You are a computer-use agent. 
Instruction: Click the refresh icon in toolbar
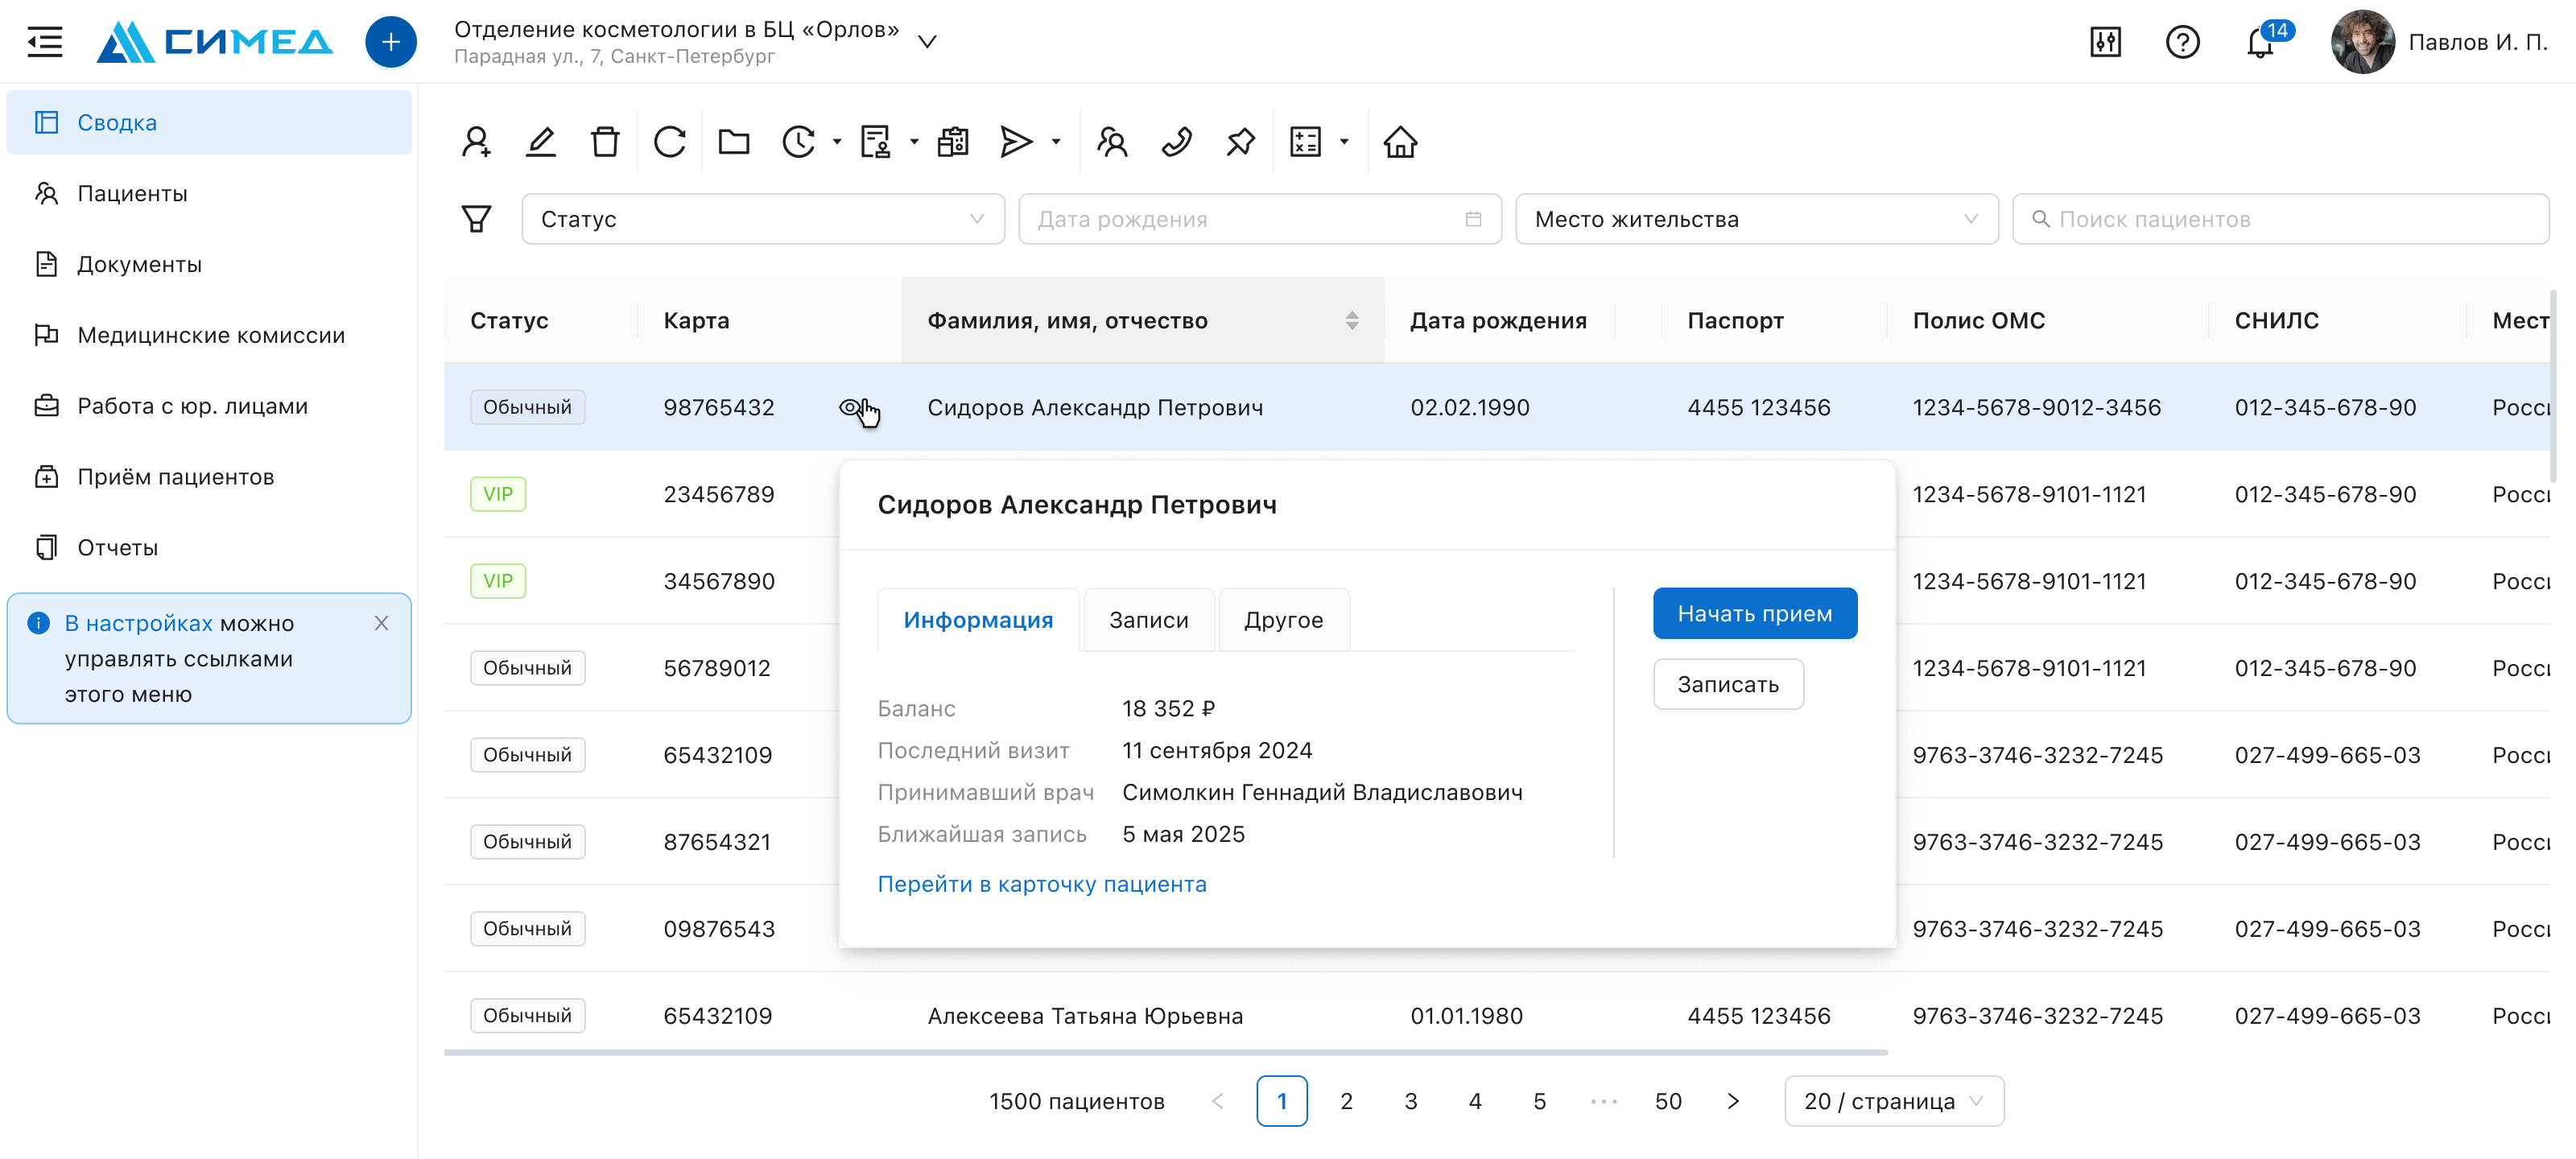tap(669, 142)
